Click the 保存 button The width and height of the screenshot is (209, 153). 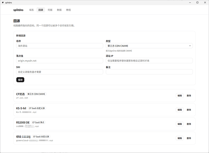pyautogui.click(x=20, y=80)
